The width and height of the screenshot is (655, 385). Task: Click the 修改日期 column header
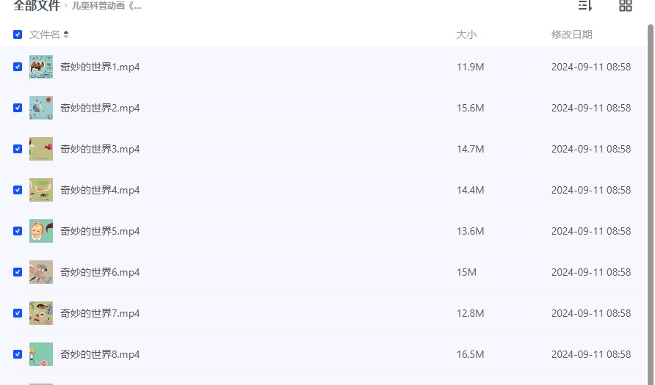(x=571, y=34)
